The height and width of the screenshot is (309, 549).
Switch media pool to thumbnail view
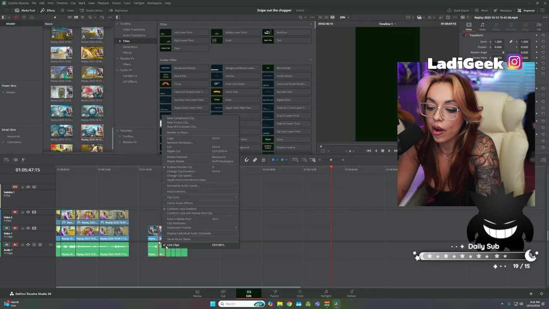[76, 17]
